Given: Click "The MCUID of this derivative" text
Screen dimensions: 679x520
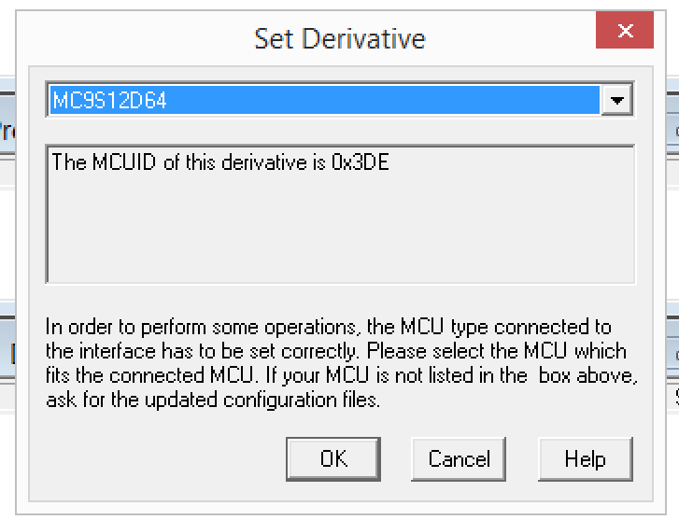Looking at the screenshot, I should [x=177, y=162].
